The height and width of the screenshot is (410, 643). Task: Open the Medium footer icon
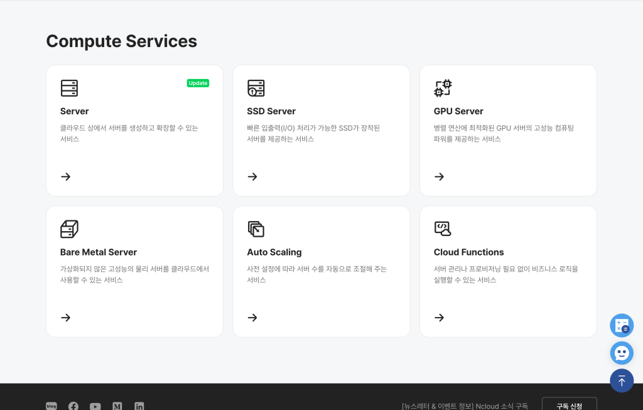coord(117,406)
